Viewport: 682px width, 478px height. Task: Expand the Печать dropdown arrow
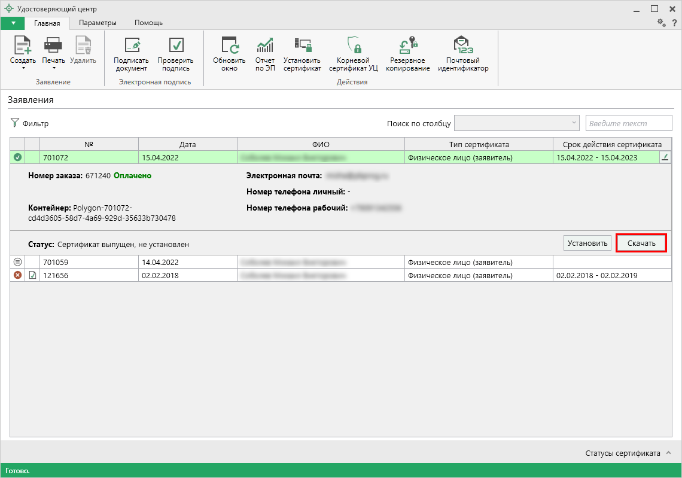coord(53,68)
